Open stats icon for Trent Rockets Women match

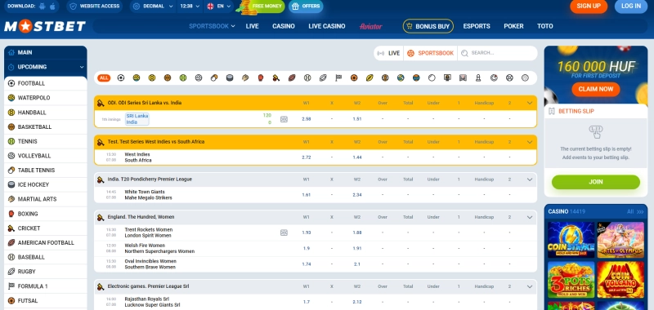(x=284, y=232)
